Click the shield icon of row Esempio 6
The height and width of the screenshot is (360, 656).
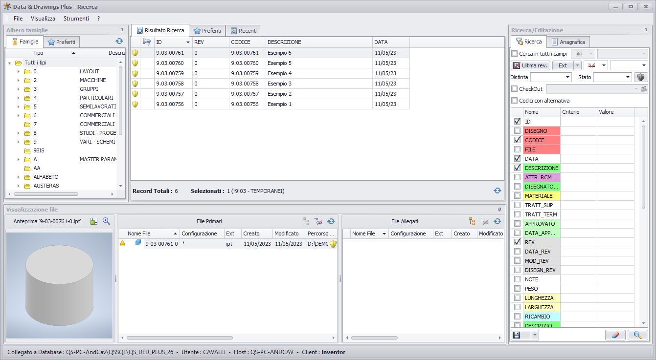(135, 53)
